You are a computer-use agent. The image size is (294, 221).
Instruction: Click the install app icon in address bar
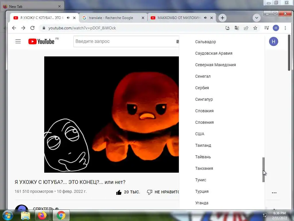[x=228, y=28]
